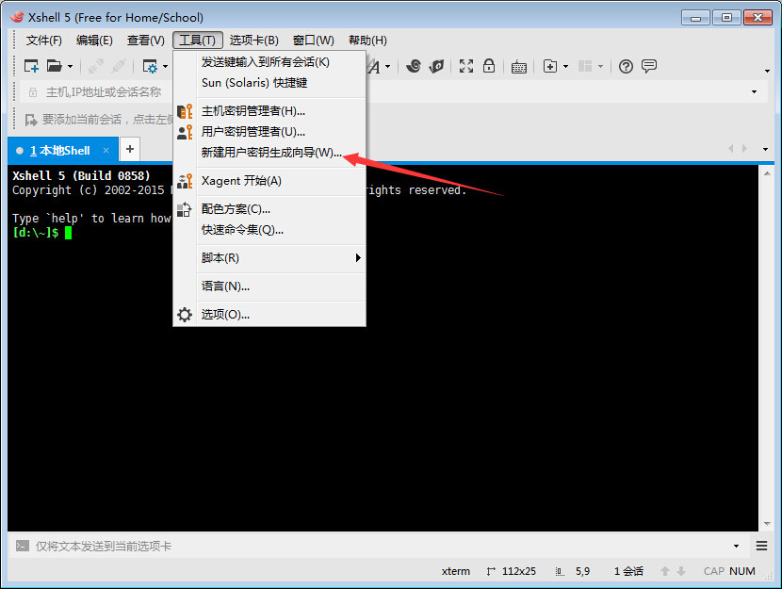Viewport: 782px width, 589px height.
Task: Click the New session toolbar icon
Action: coord(31,66)
